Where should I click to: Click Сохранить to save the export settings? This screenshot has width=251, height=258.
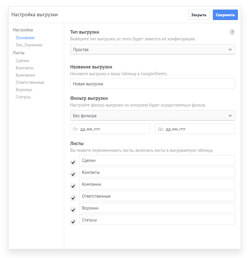[225, 15]
